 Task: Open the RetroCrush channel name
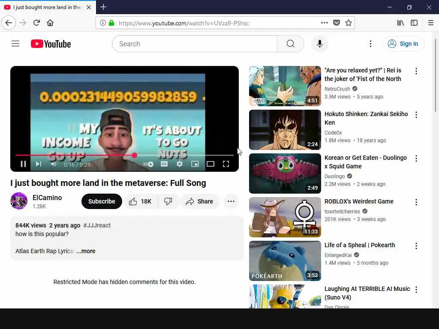pos(337,89)
